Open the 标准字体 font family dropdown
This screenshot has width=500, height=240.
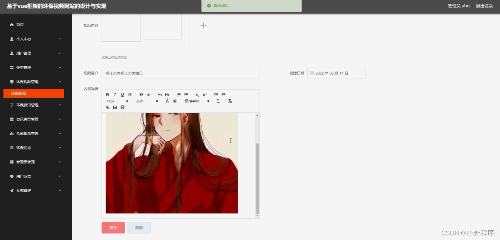(x=197, y=101)
